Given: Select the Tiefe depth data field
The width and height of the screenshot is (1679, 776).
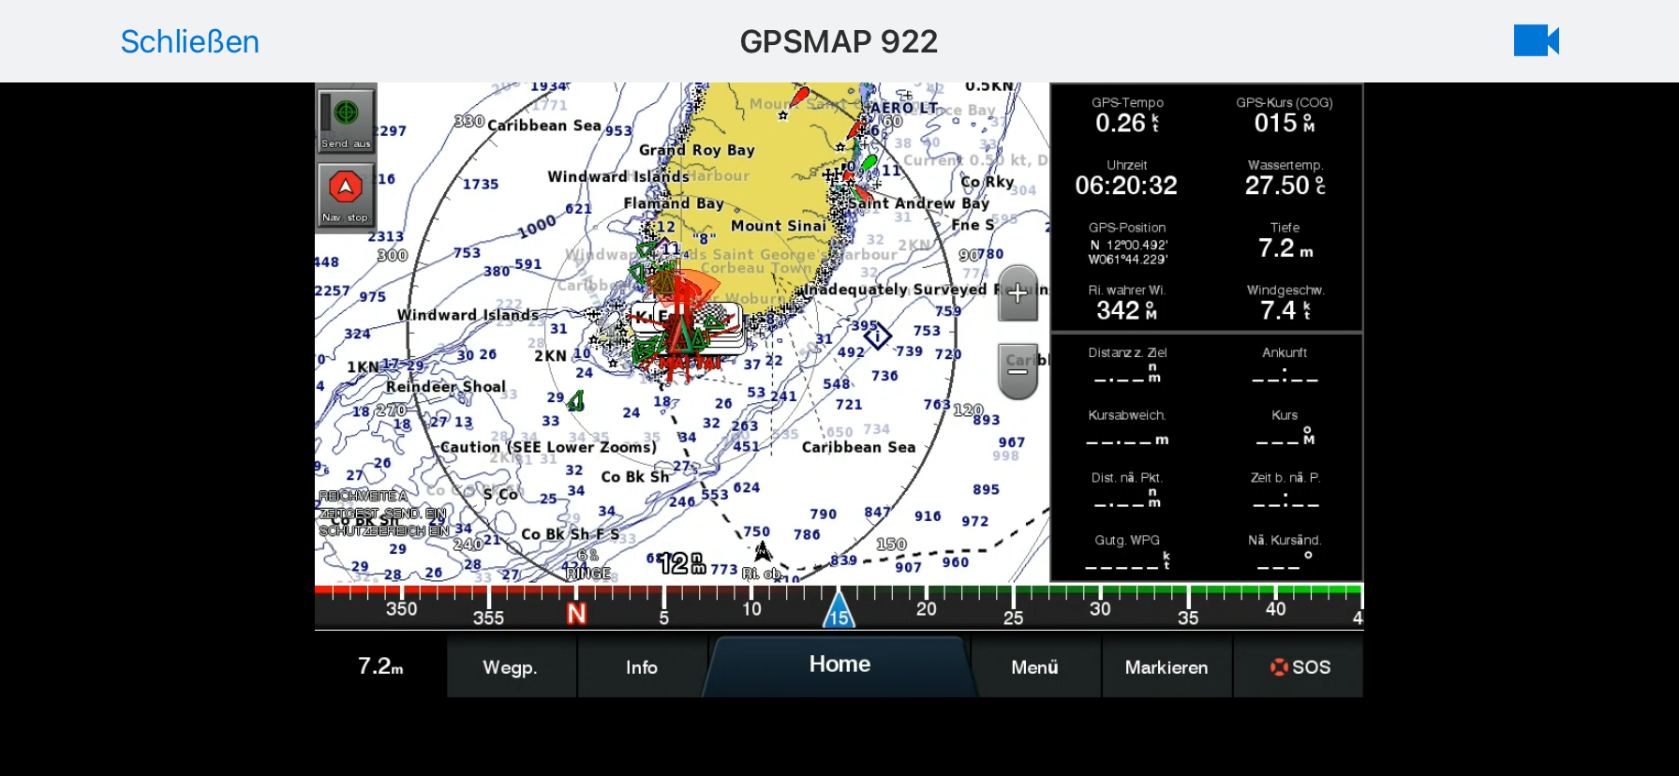Looking at the screenshot, I should point(1285,241).
